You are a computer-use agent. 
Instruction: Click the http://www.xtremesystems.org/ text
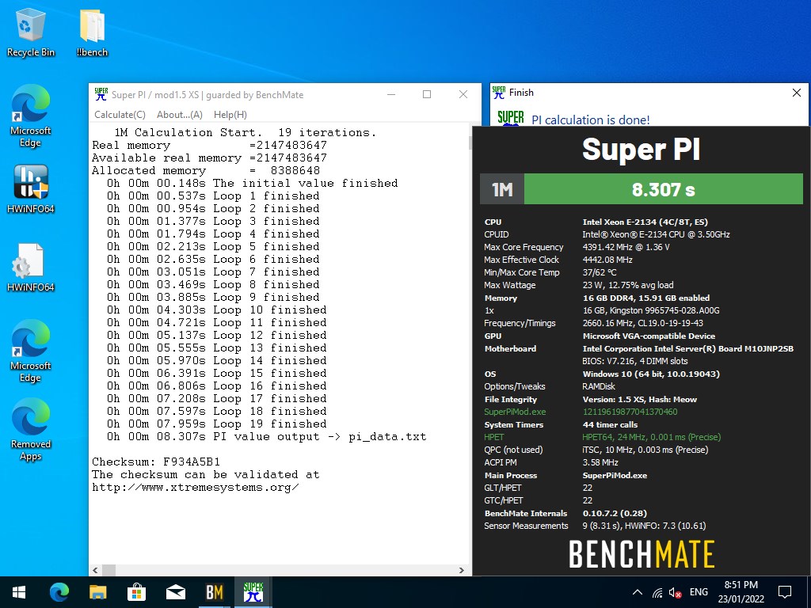tap(195, 487)
